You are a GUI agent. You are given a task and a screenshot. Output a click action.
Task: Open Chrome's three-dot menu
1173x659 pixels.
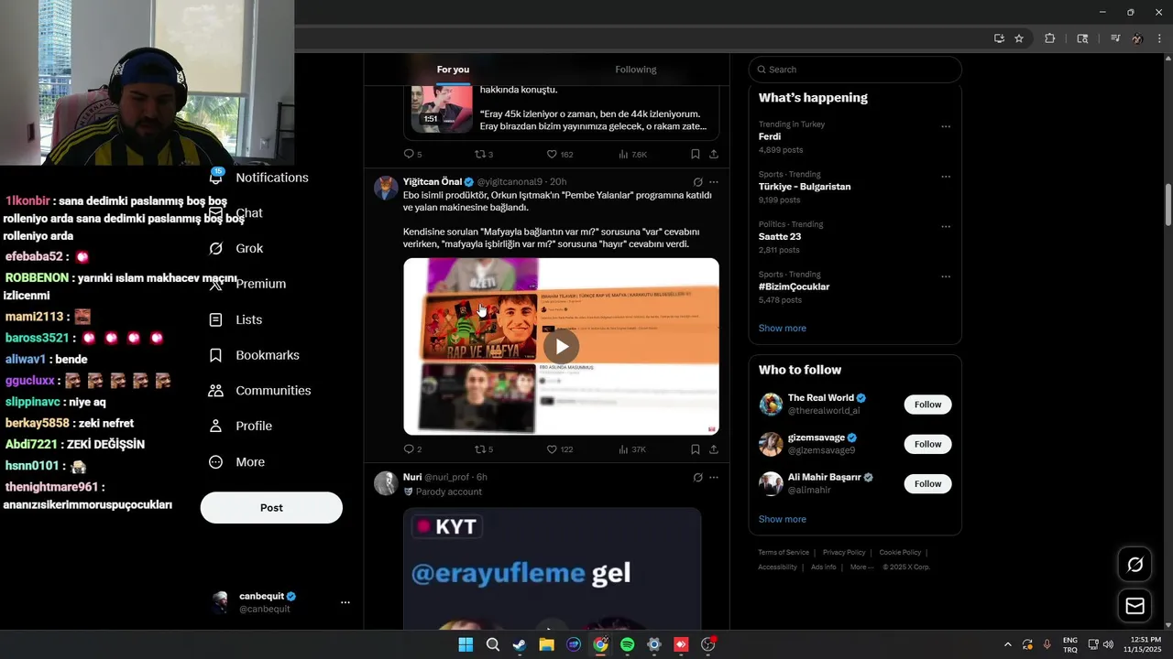(1159, 38)
